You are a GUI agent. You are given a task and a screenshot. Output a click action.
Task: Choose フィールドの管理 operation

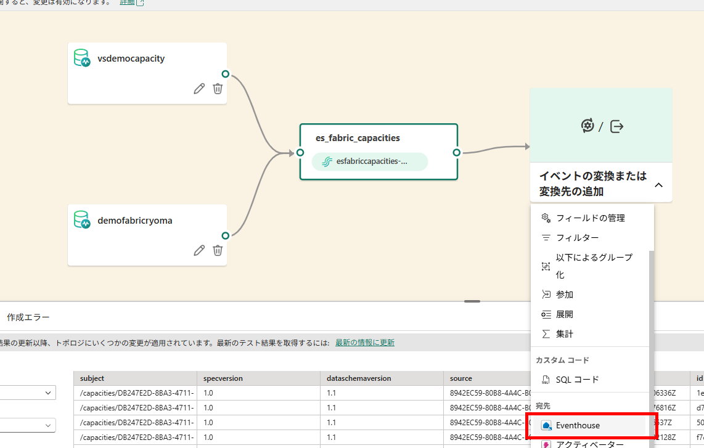click(x=590, y=218)
